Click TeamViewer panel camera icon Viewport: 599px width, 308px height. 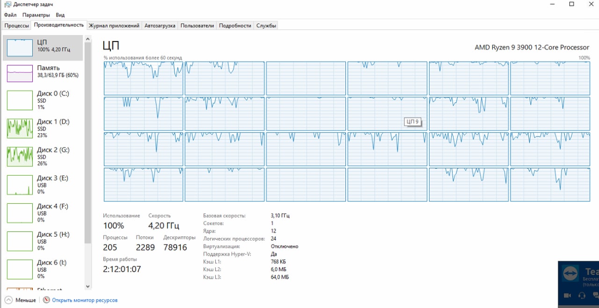(x=567, y=295)
